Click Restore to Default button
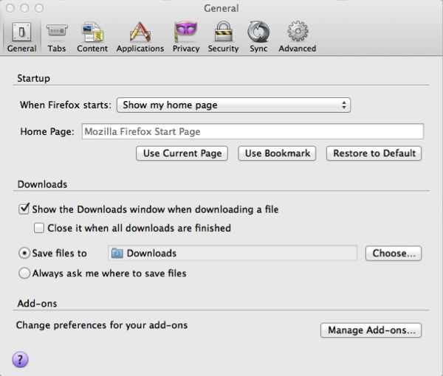 tap(374, 153)
